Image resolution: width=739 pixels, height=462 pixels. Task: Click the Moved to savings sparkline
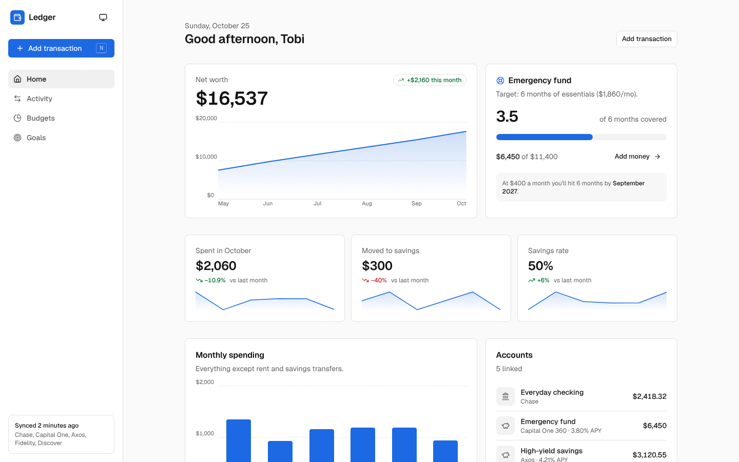[x=431, y=301]
